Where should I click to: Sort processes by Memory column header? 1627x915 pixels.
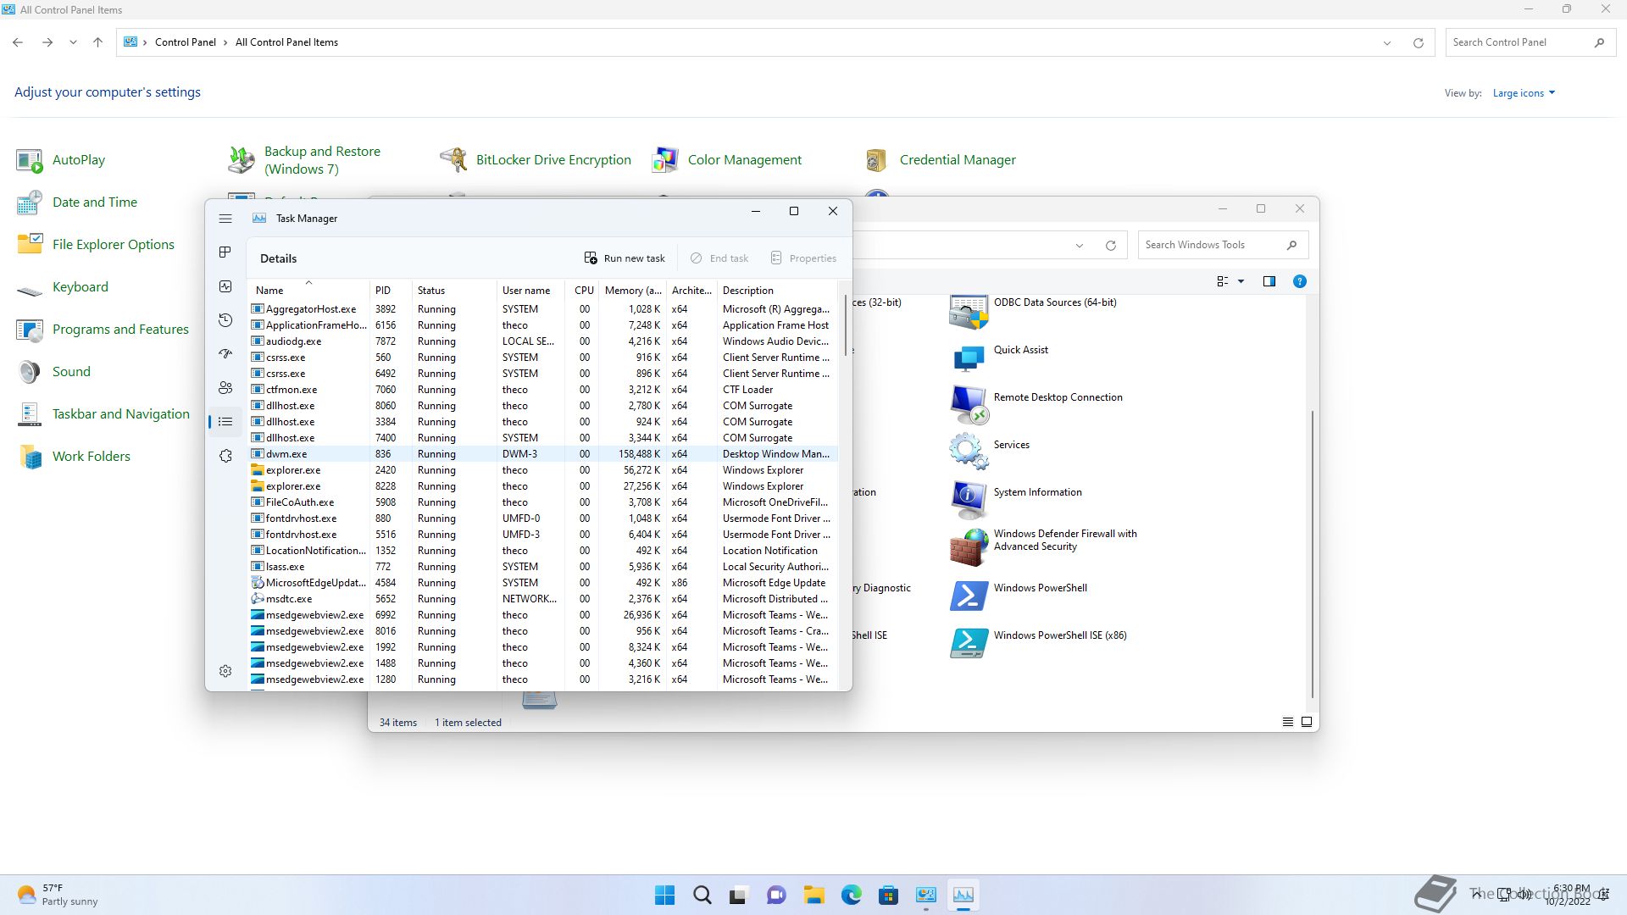tap(632, 290)
